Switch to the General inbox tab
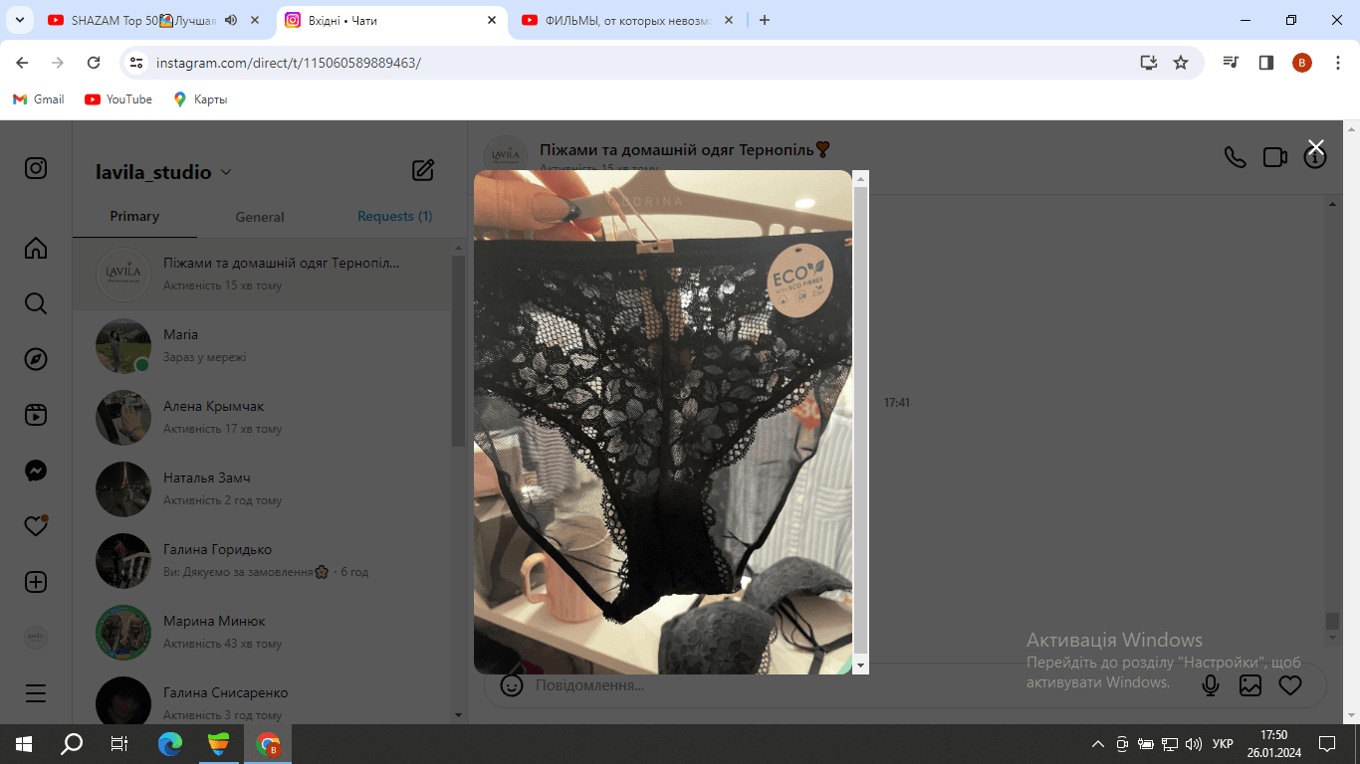Image resolution: width=1360 pixels, height=764 pixels. click(260, 217)
